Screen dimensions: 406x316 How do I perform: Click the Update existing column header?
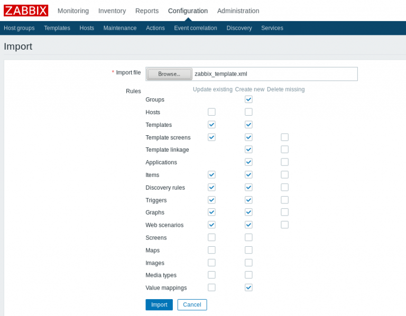pyautogui.click(x=213, y=89)
